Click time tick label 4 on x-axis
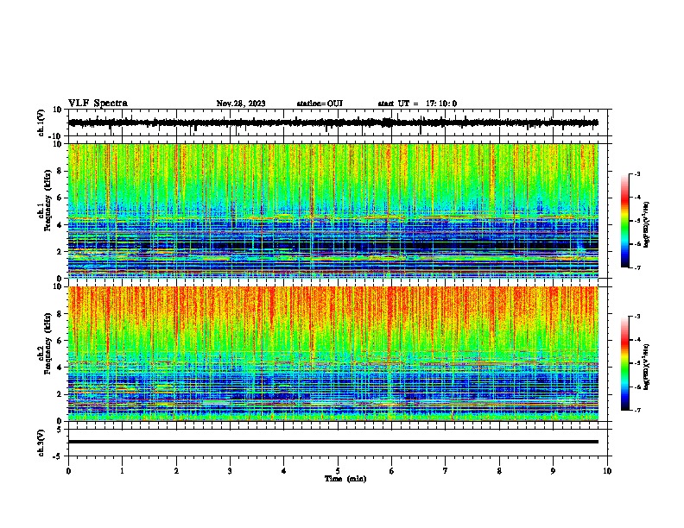 pyautogui.click(x=284, y=471)
